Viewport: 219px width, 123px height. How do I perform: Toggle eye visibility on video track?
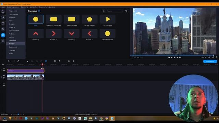click(4, 76)
